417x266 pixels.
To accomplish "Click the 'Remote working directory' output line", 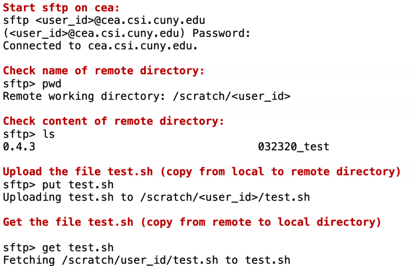I will 147,96.
